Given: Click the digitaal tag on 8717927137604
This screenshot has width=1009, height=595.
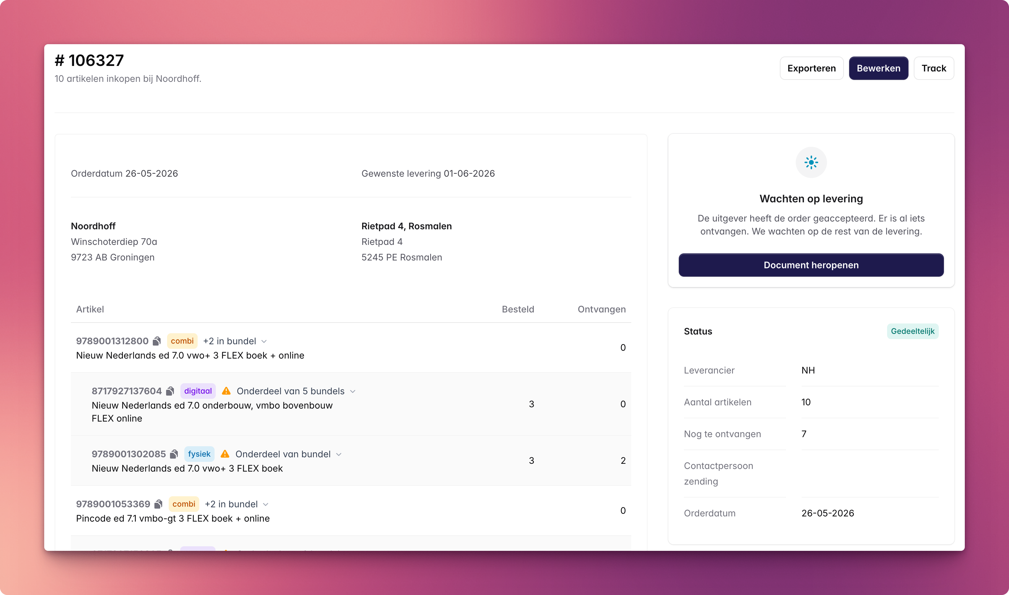Looking at the screenshot, I should 198,391.
